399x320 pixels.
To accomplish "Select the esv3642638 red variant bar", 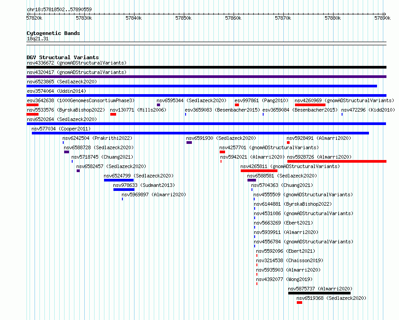I will [33, 105].
